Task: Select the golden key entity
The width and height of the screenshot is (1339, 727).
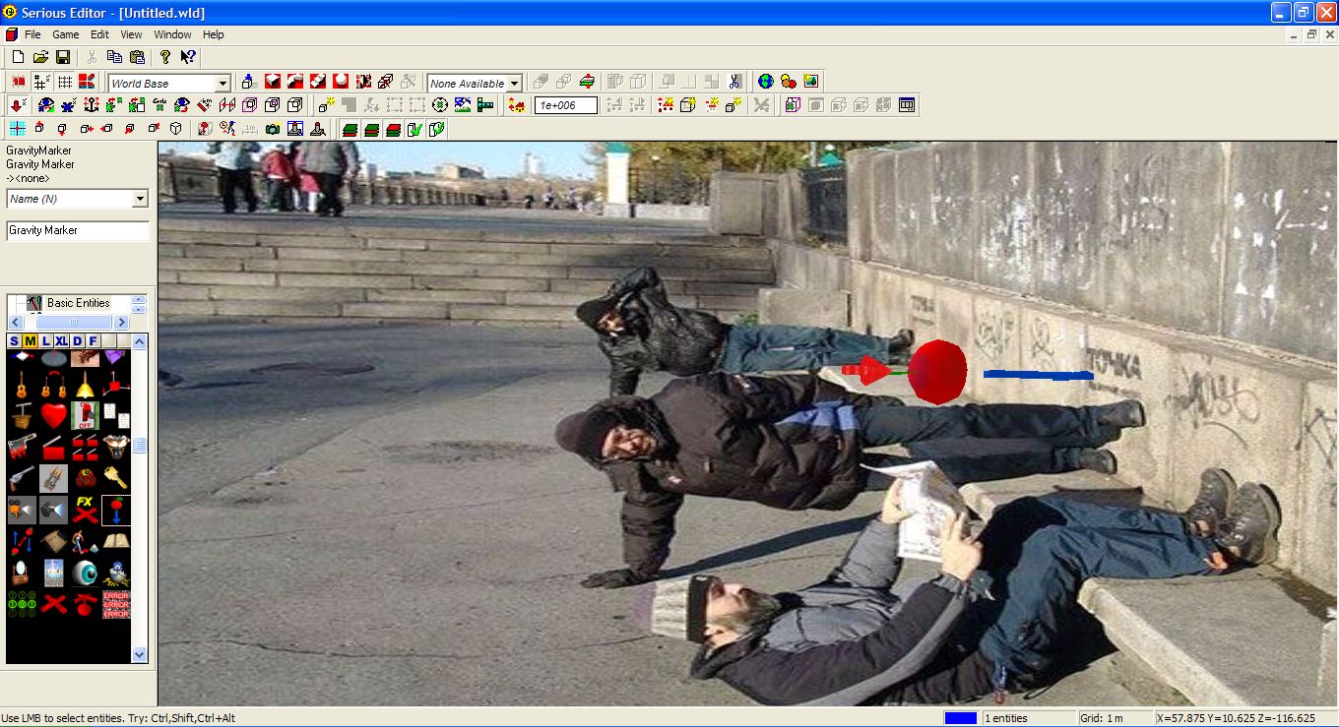Action: (116, 478)
